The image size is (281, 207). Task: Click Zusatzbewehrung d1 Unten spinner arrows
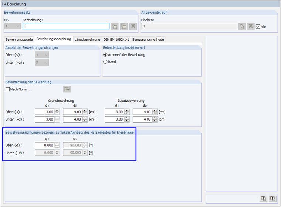127,119
